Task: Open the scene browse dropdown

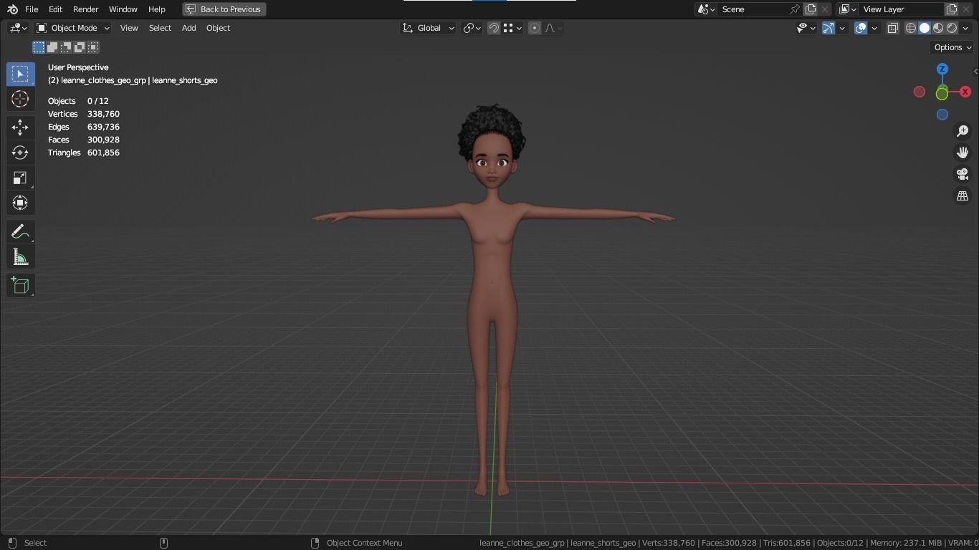Action: click(x=706, y=9)
